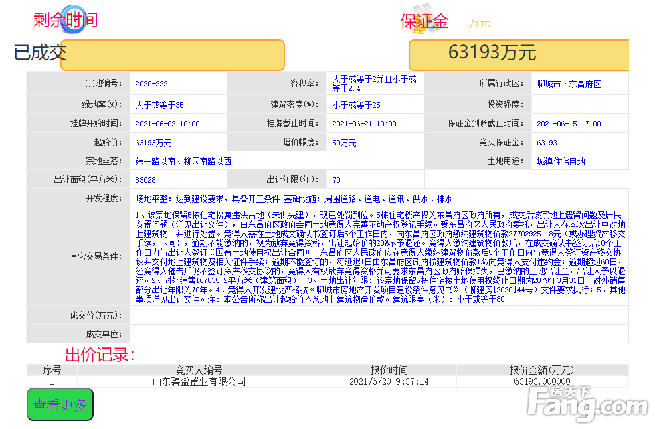Viewport: 655px width, 429px height.
Task: Click the bid increment value 50万元
Action: point(344,143)
